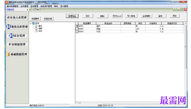This screenshot has width=191, height=109.
Task: Click the 牛肉 category document icon
Action: 36,31
